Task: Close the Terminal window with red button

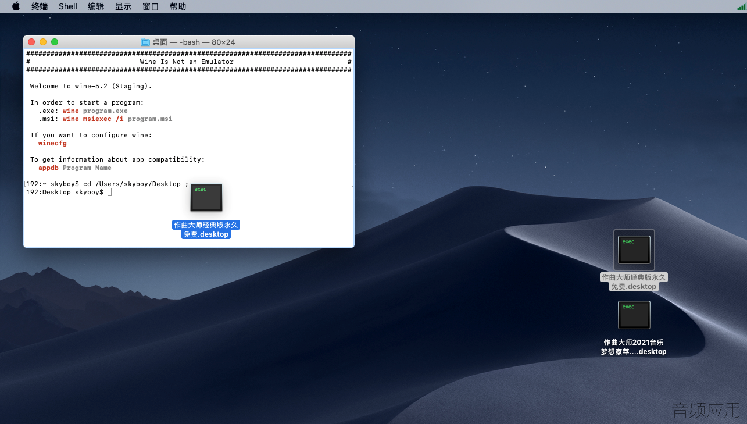Action: click(32, 42)
